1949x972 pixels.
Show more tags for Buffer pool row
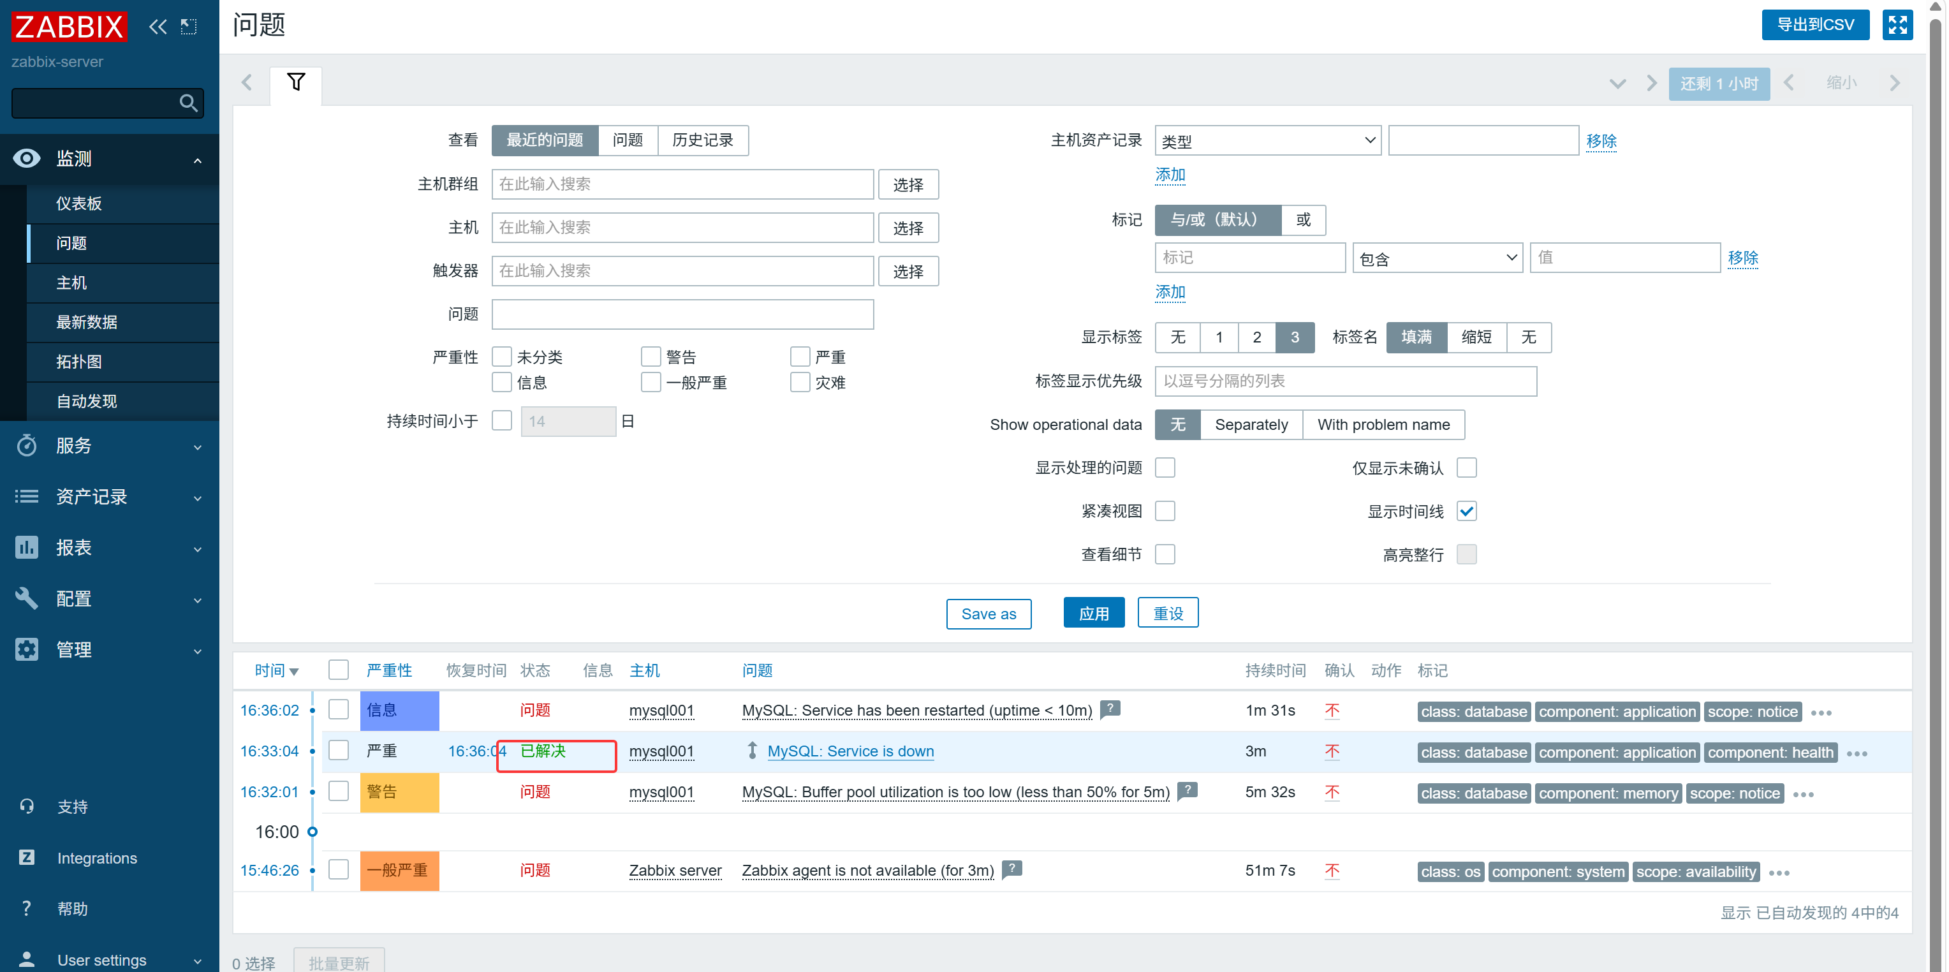tap(1804, 794)
